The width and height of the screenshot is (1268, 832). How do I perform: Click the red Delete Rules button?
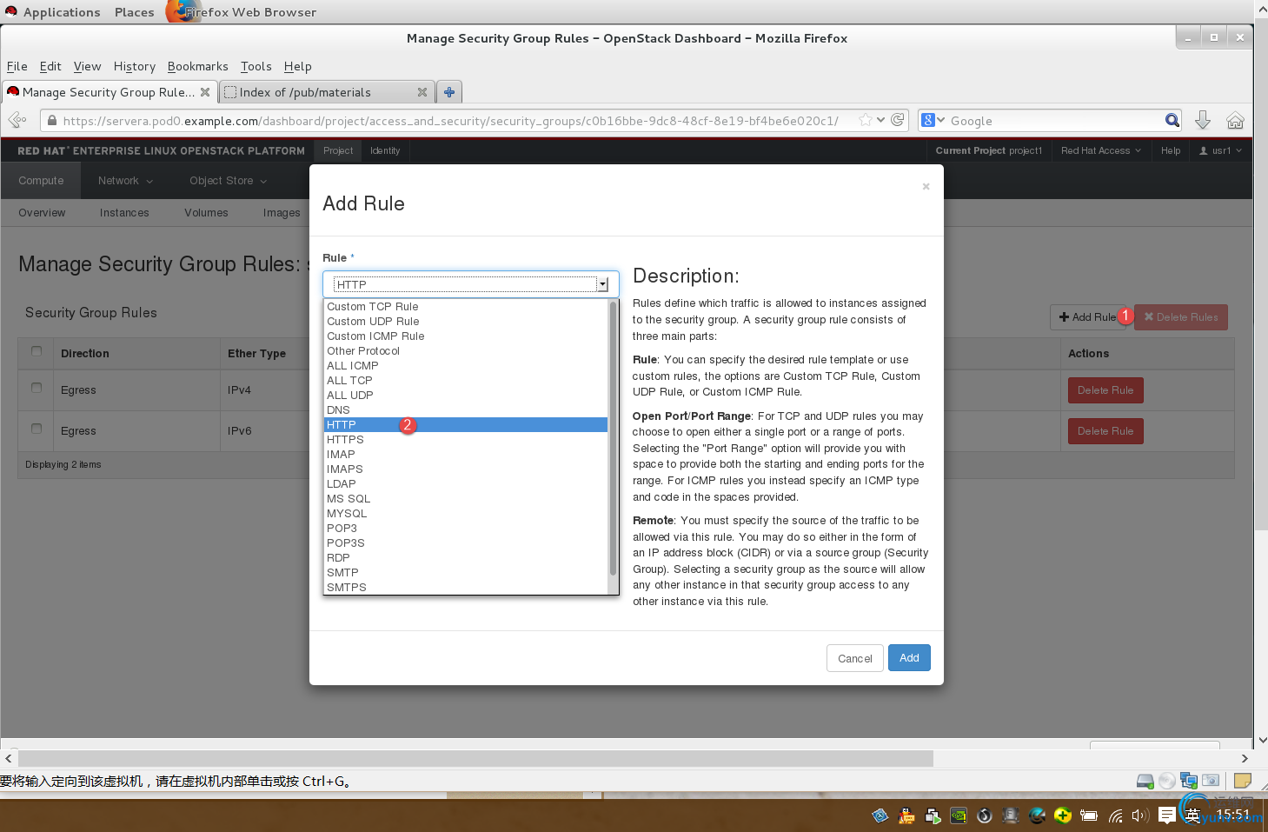1181,317
